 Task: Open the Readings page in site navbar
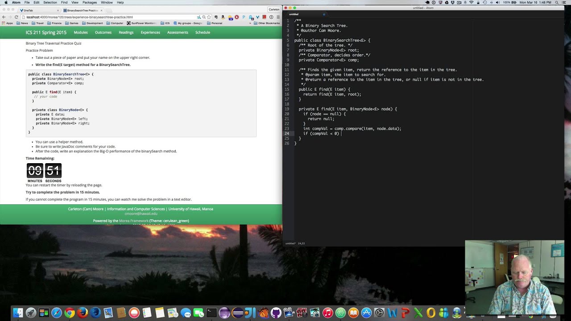point(126,33)
